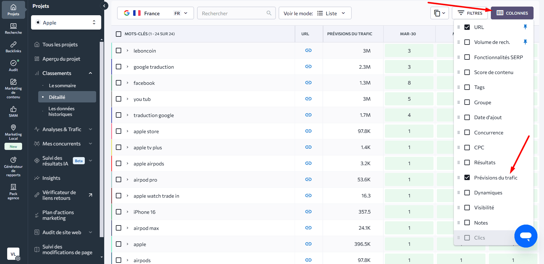Open the France FR search engine dropdown
Image resolution: width=544 pixels, height=264 pixels.
tap(155, 13)
